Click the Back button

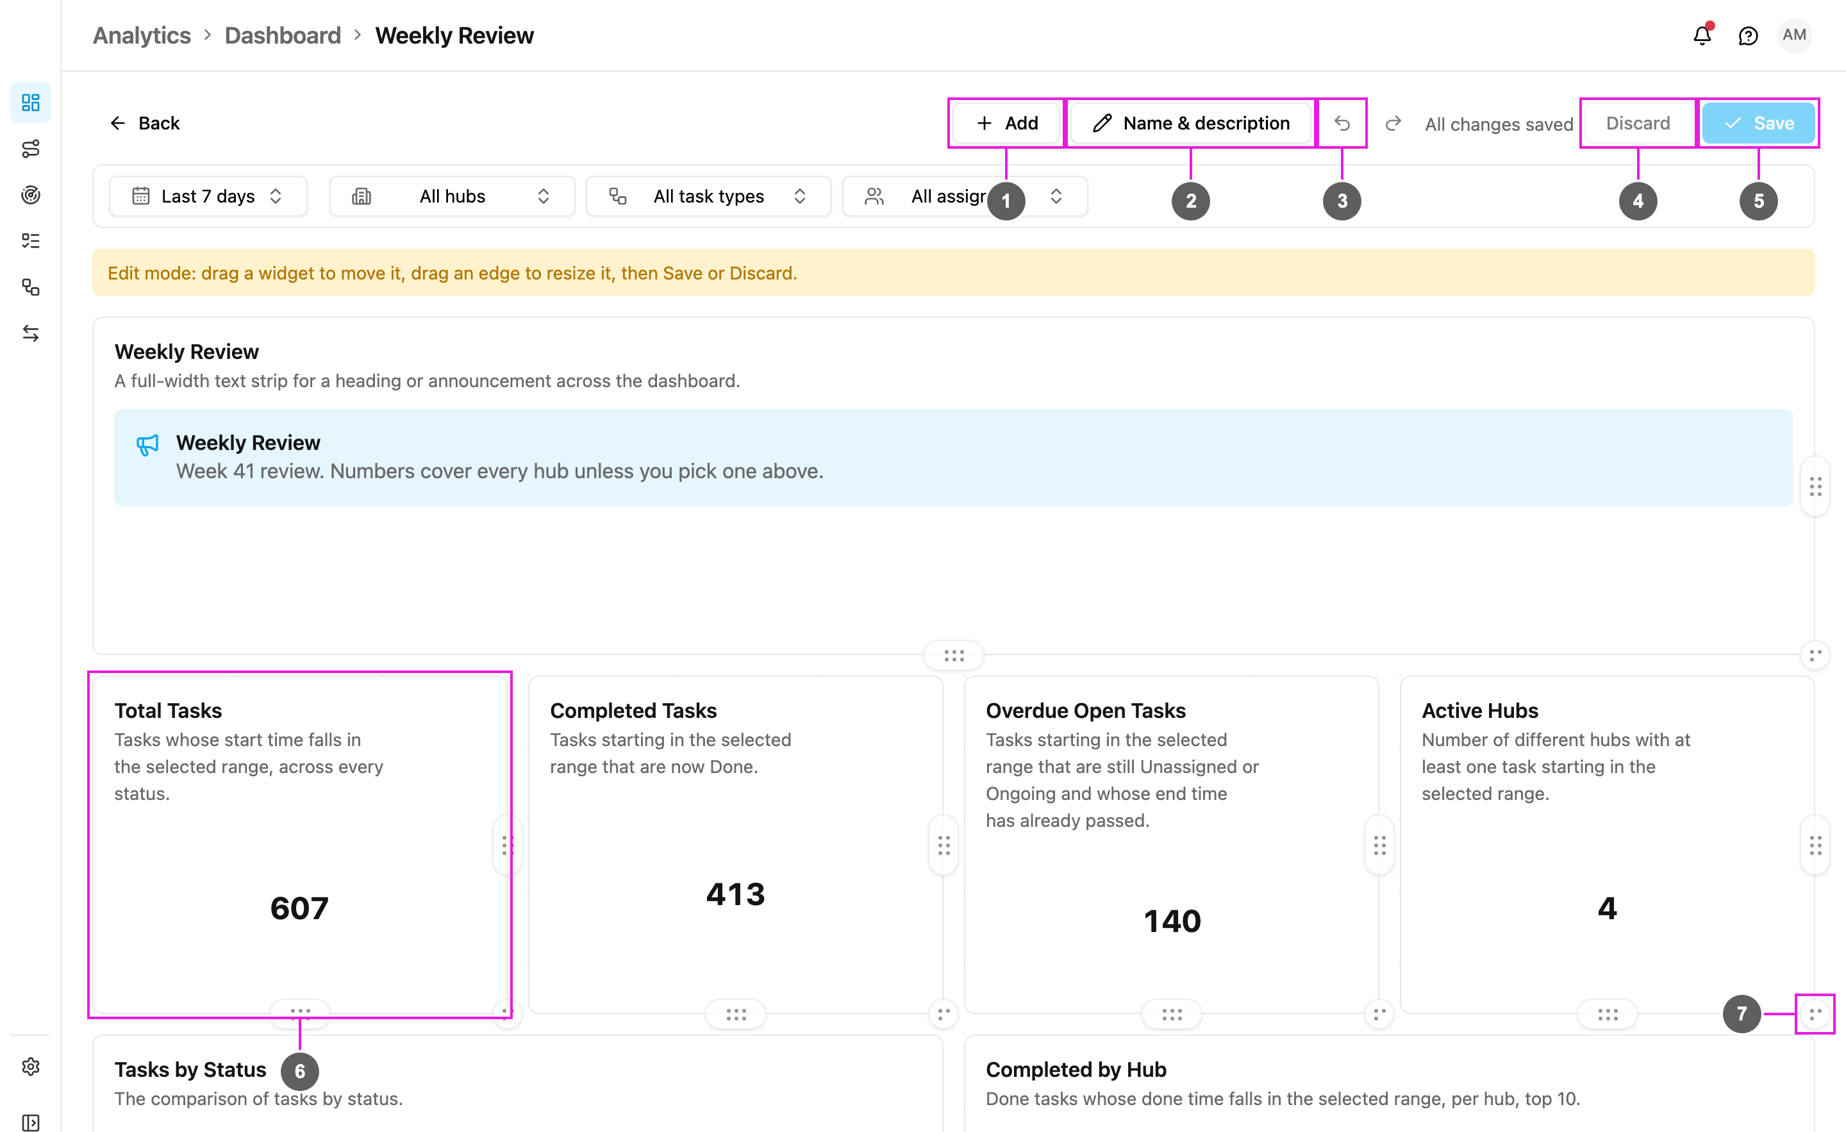pyautogui.click(x=145, y=123)
